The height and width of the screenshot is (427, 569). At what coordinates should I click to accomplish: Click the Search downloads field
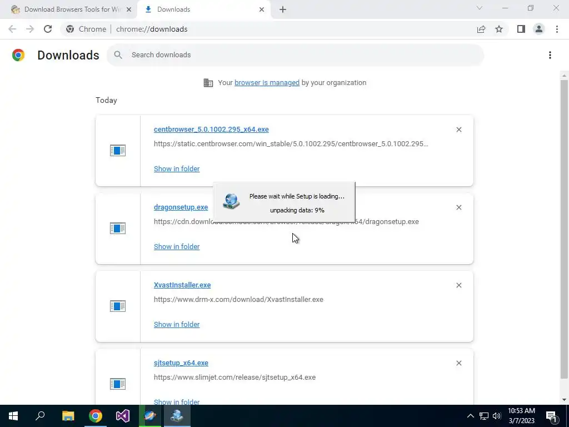296,55
